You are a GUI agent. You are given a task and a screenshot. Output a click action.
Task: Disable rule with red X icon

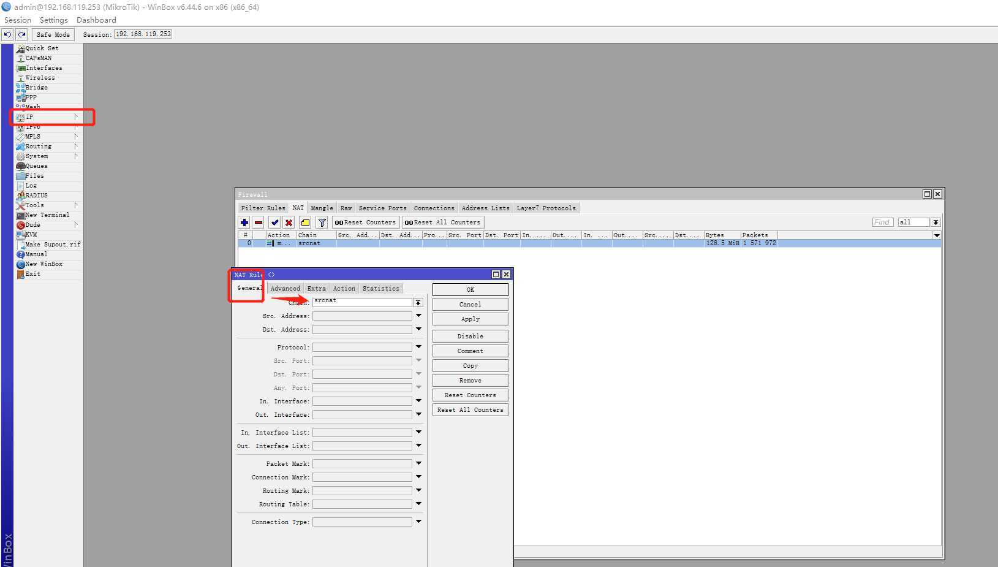pos(289,223)
